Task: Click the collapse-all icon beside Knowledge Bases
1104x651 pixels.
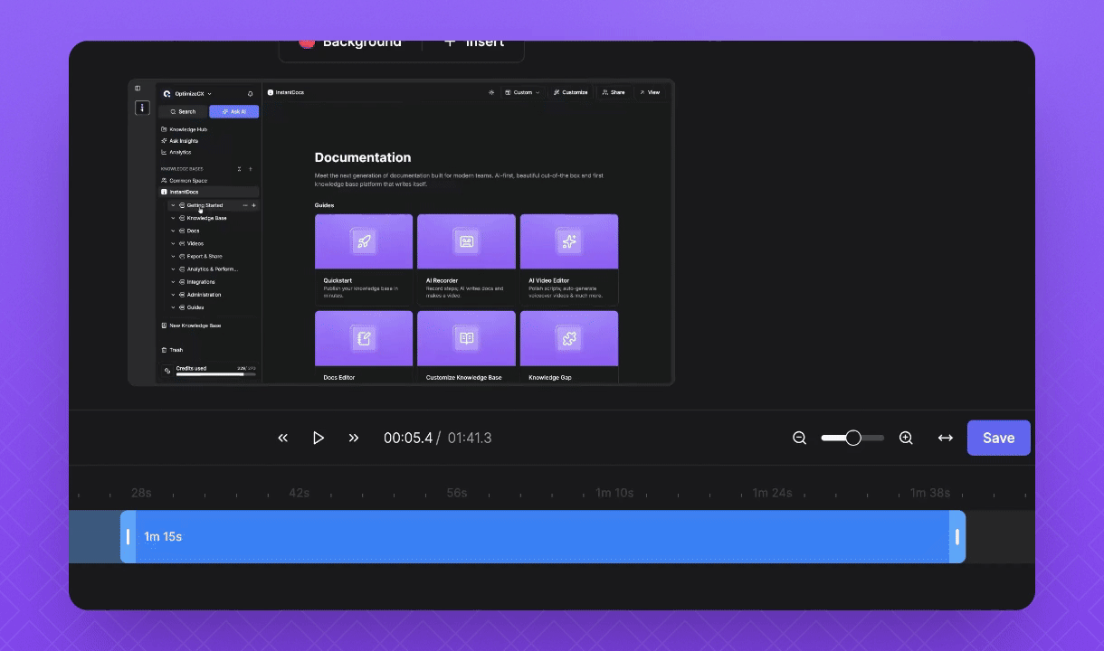Action: pos(239,169)
